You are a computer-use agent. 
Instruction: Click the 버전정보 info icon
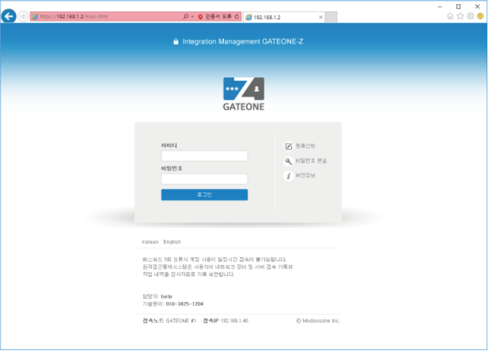pyautogui.click(x=289, y=176)
